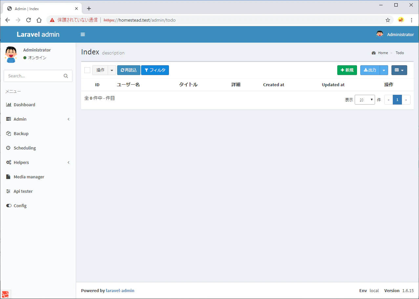The height and width of the screenshot is (299, 419).
Task: Click the 再読込 refresh button
Action: point(129,70)
